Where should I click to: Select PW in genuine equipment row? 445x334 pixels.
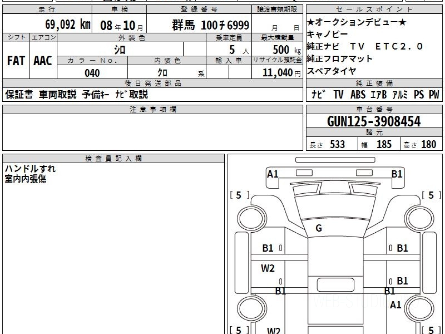pos(434,95)
